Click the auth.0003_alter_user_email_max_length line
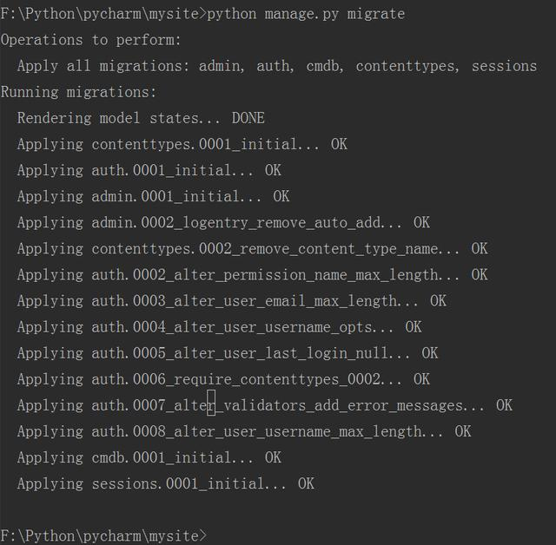556x545 pixels. 232,301
